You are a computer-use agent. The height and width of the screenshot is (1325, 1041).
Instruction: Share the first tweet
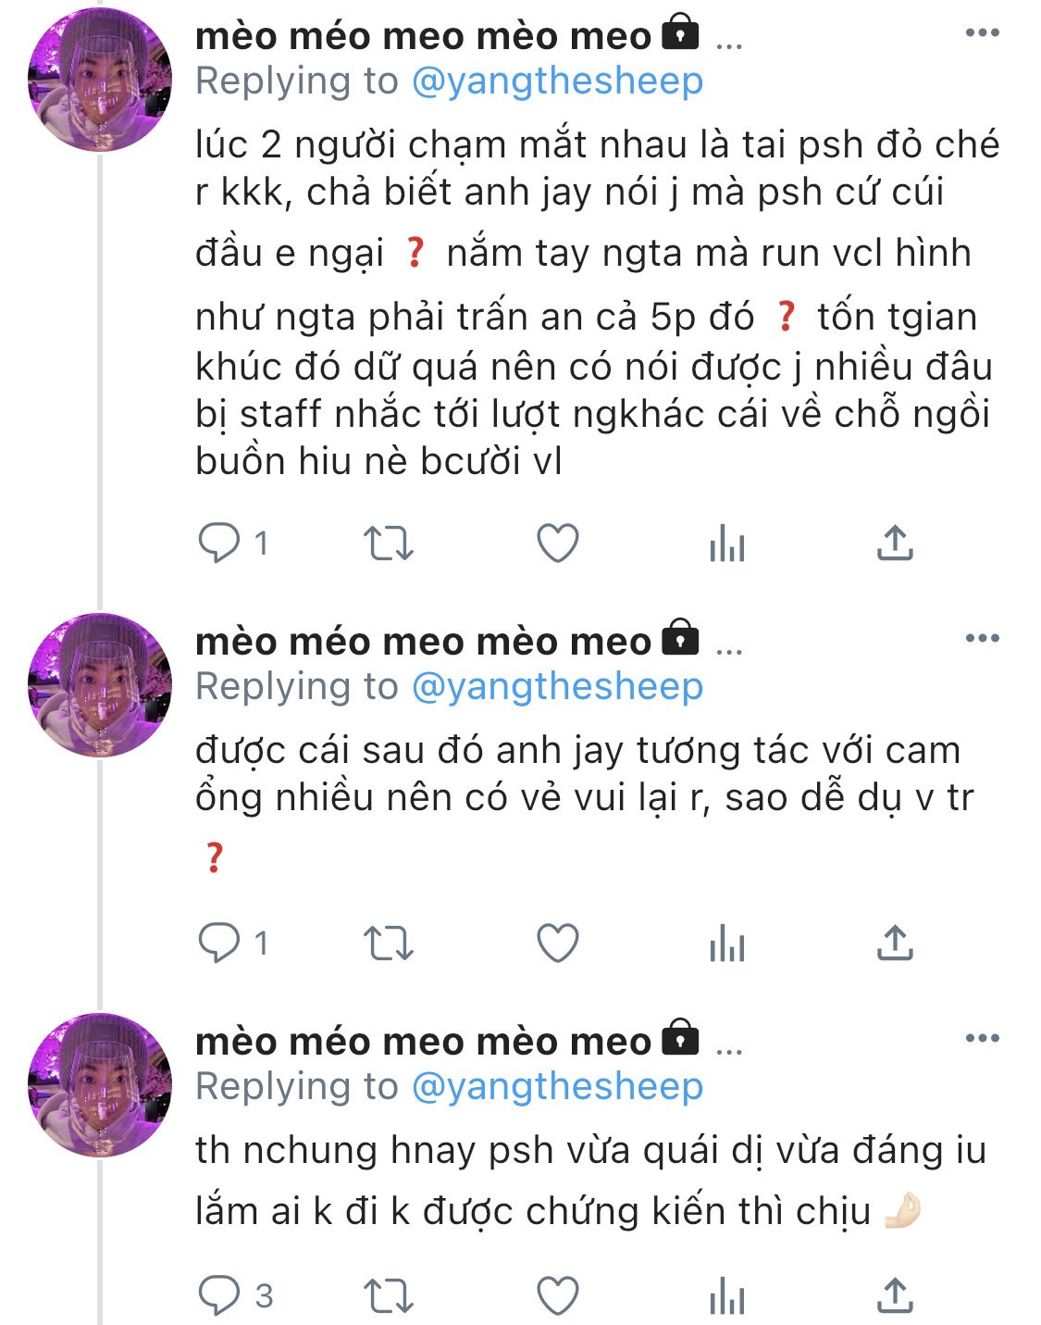(895, 544)
